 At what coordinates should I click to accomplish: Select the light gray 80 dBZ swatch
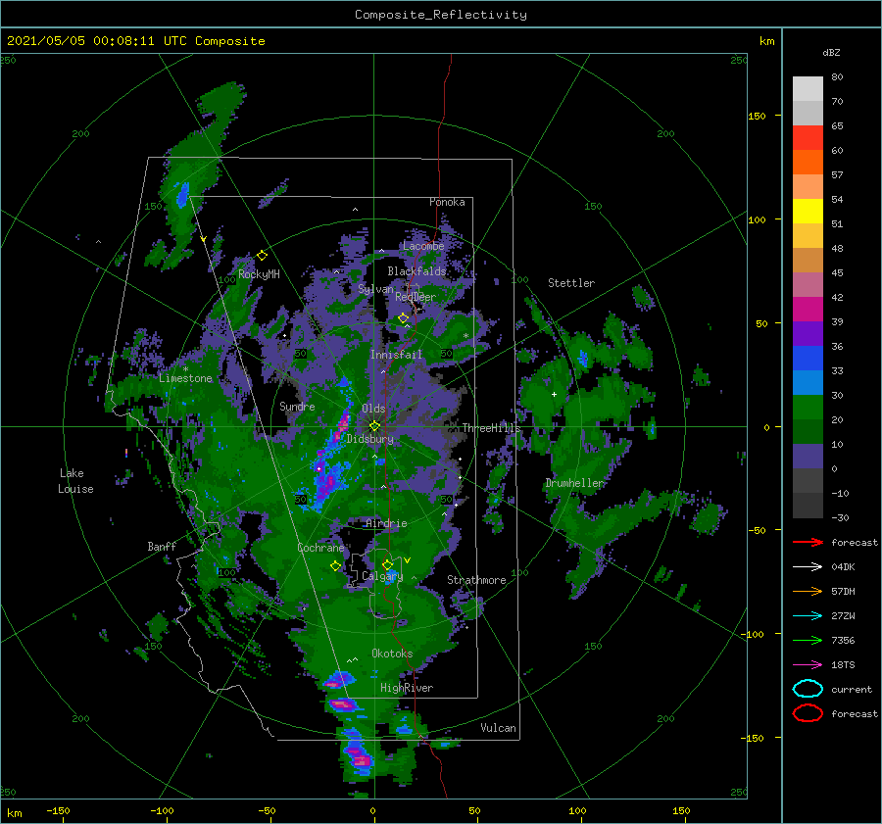point(808,89)
